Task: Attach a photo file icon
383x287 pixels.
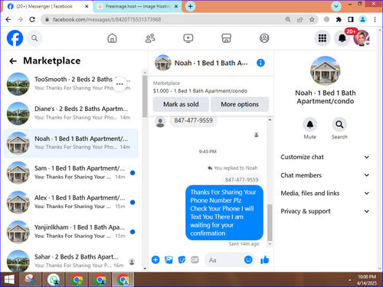Action: click(169, 260)
